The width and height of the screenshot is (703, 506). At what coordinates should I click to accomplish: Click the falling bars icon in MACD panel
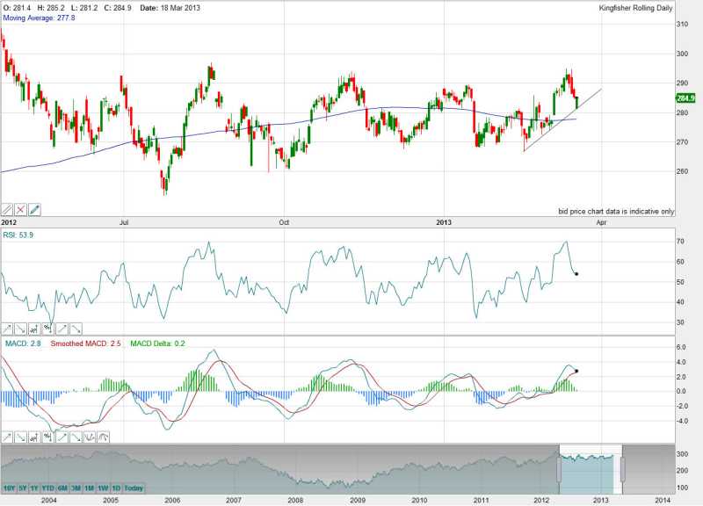pos(47,437)
